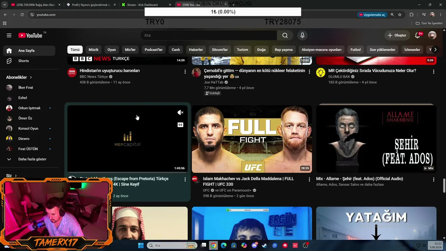Open more options for MR Çektirdiğiniz video
This screenshot has height=251, width=446.
[x=433, y=71]
